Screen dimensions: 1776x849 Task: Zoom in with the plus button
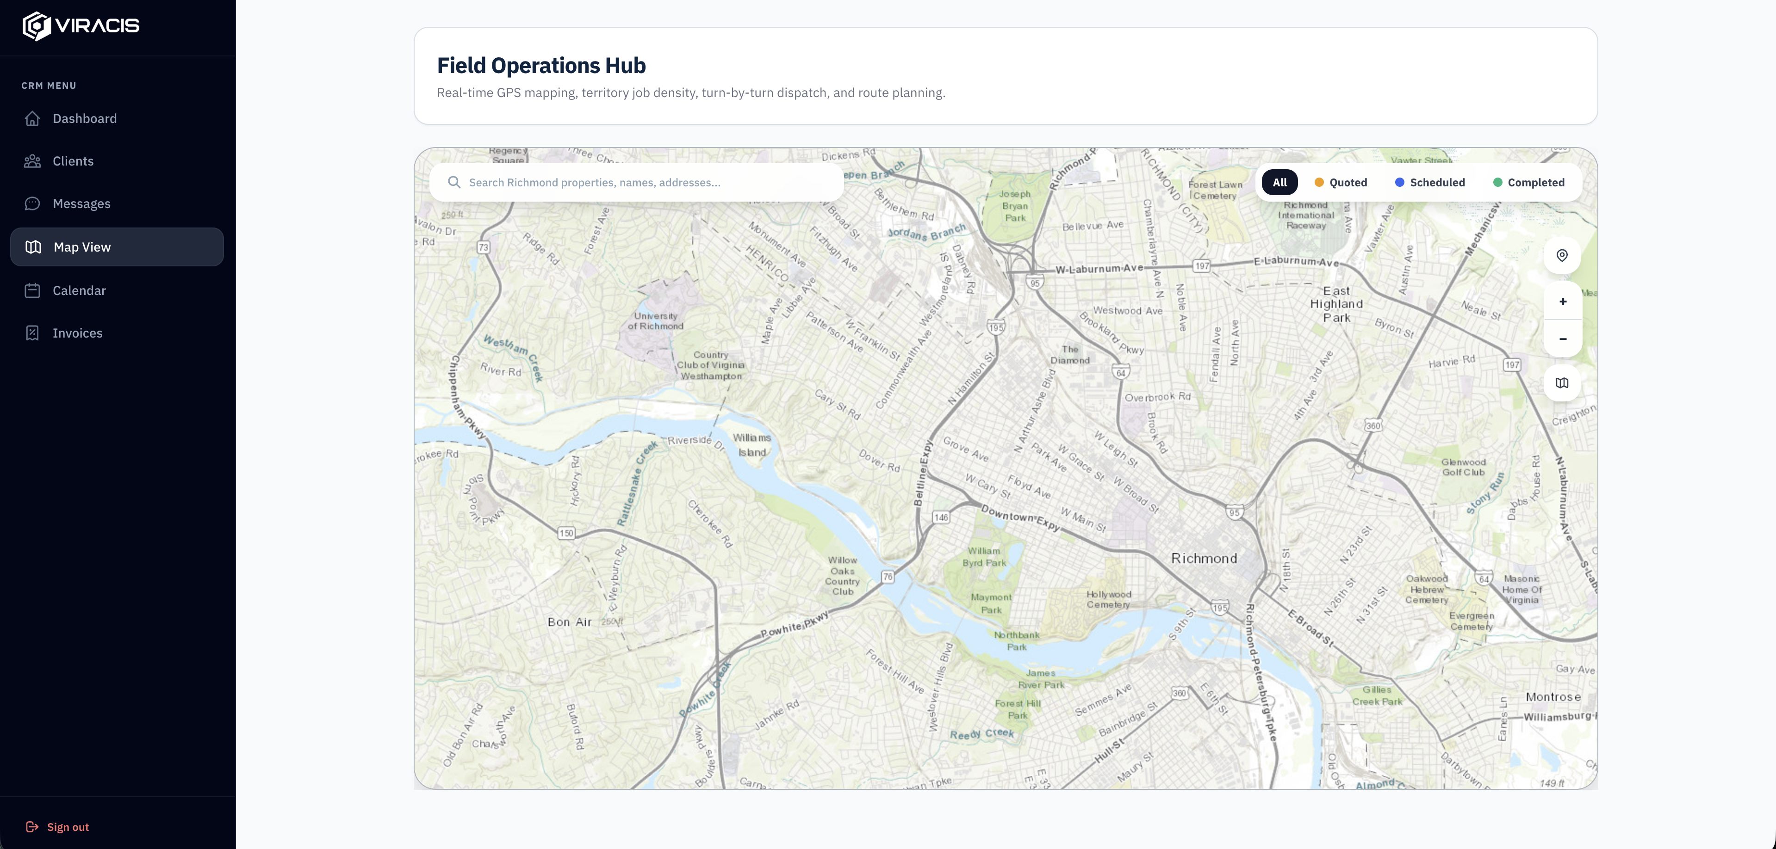(1562, 301)
